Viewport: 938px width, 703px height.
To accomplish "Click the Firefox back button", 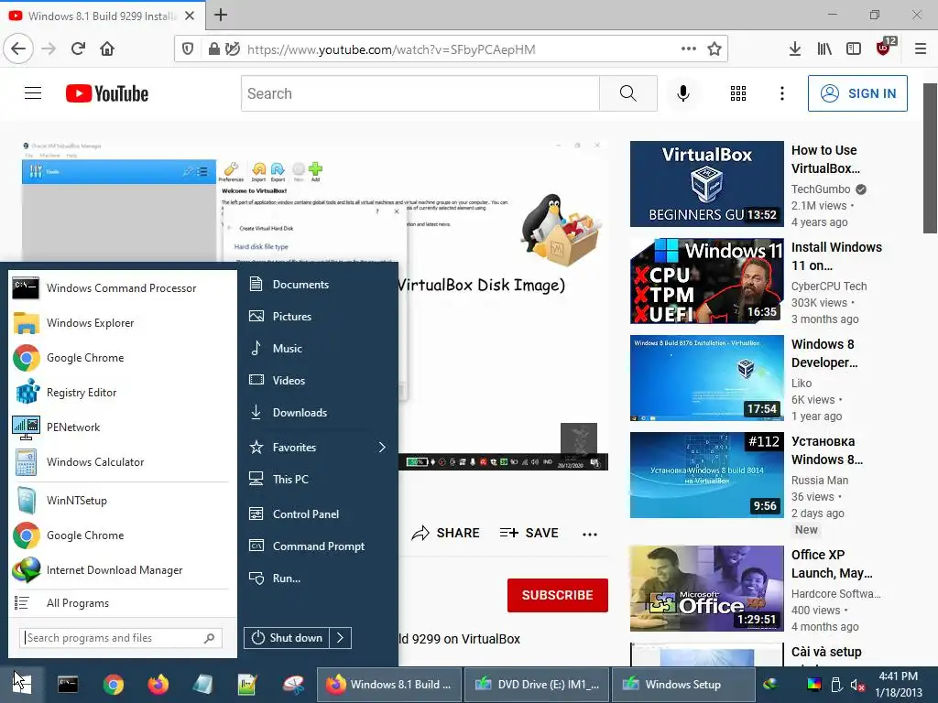I will point(18,49).
